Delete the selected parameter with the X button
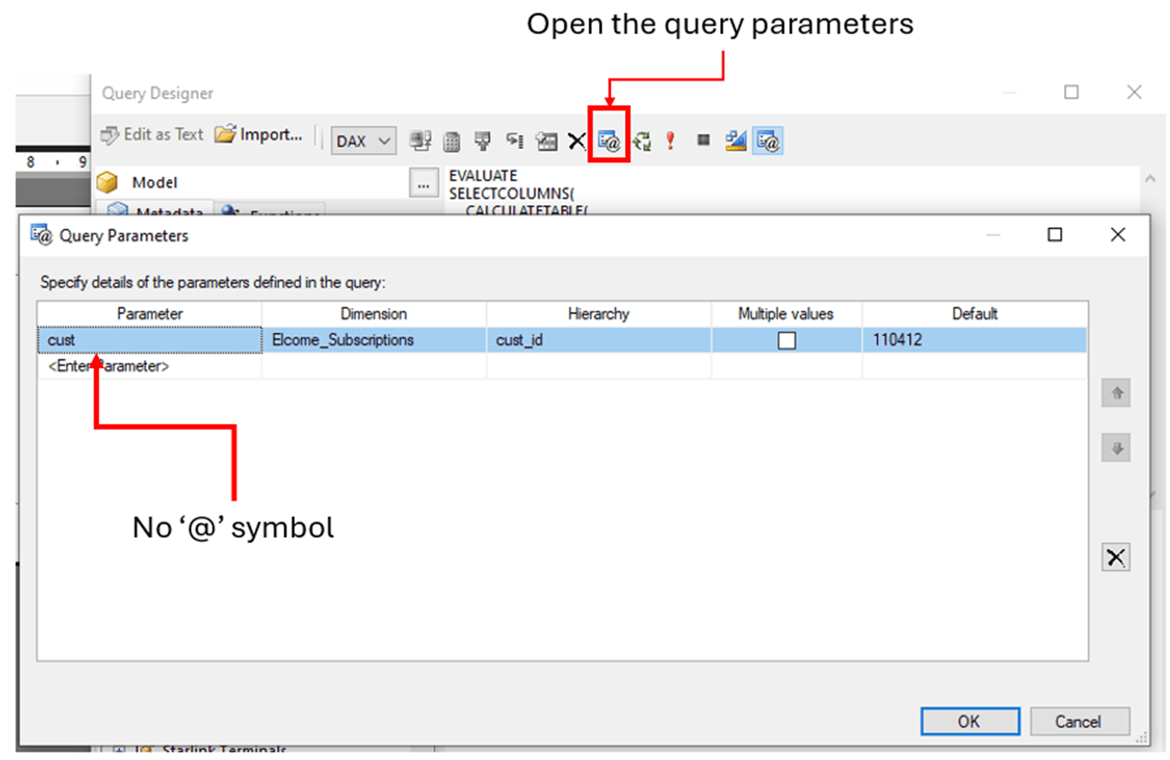This screenshot has width=1170, height=760. [1116, 557]
